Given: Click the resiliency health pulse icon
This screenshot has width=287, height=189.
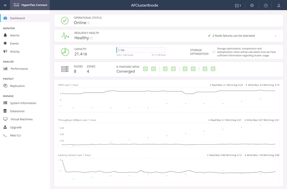Looking at the screenshot, I should click(x=65, y=36).
